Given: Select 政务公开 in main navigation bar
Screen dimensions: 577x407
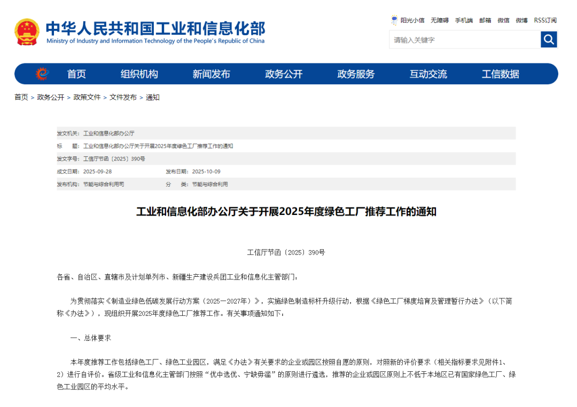Looking at the screenshot, I should tap(283, 74).
